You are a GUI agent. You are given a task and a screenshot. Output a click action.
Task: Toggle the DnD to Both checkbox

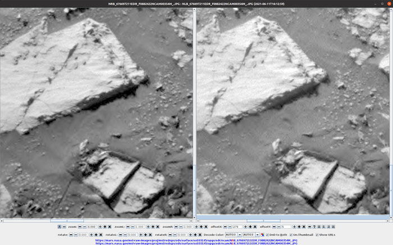(x=267, y=235)
